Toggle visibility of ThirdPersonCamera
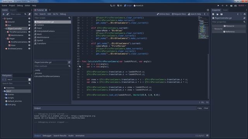Image resolution: width=248 pixels, height=139 pixels. 29,32
